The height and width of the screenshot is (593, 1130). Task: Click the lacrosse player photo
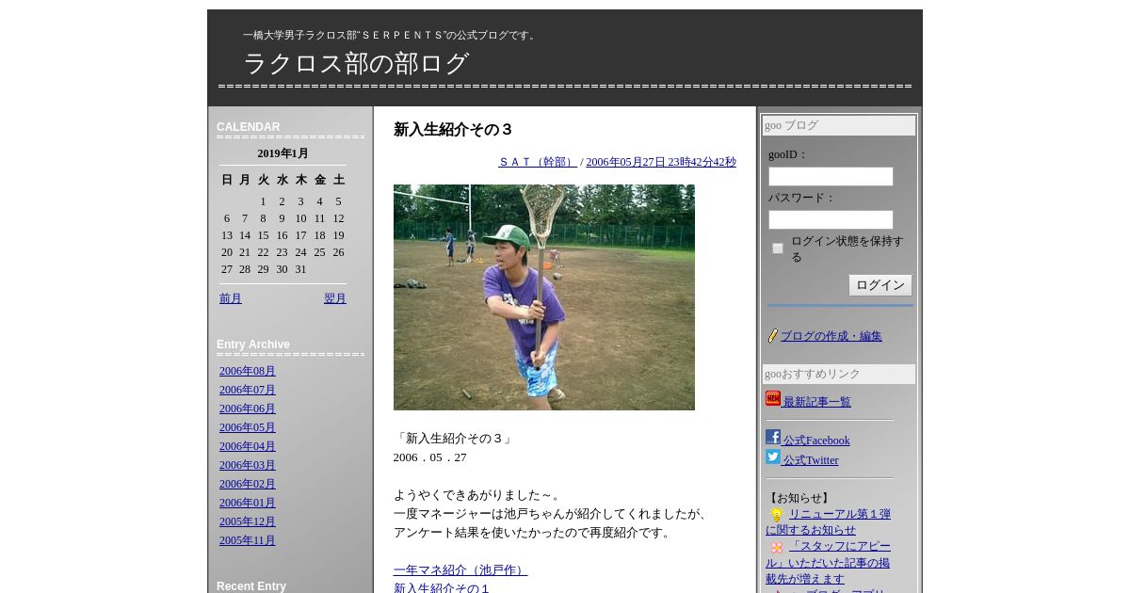click(x=544, y=297)
